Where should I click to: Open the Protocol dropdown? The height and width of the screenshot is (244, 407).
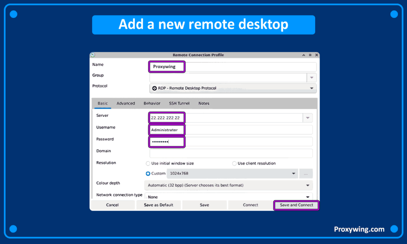click(233, 88)
